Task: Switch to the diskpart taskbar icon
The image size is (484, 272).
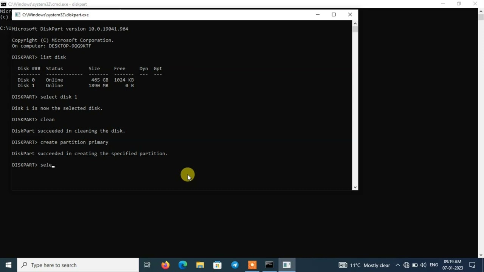Action: [287, 265]
